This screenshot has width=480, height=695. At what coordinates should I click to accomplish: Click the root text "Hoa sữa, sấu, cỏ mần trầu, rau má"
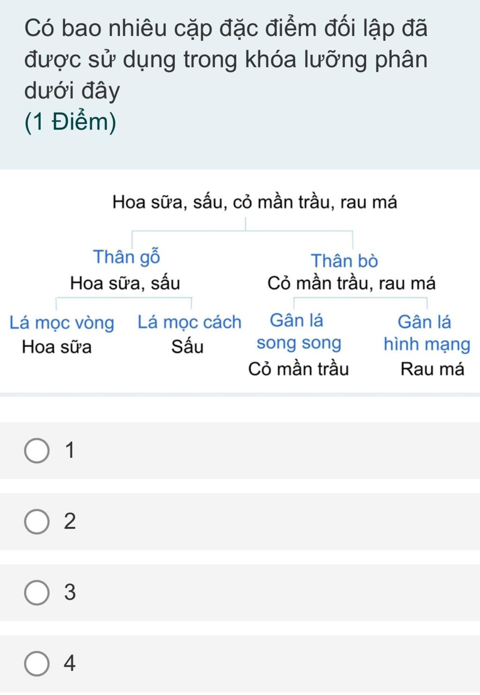tap(255, 202)
